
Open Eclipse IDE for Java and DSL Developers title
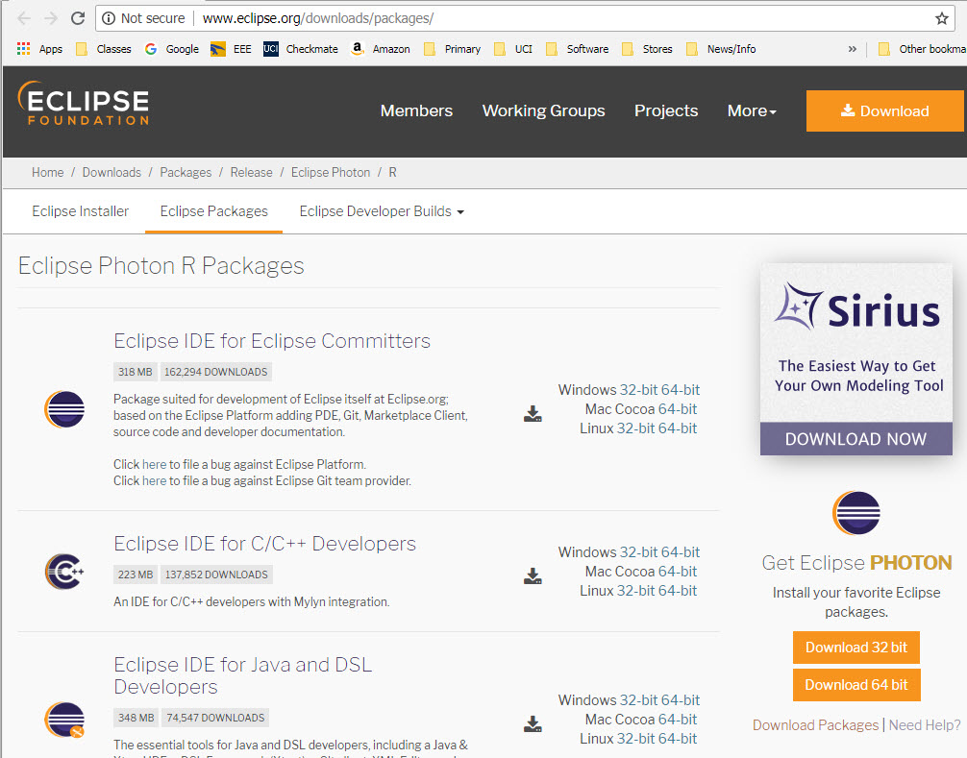pyautogui.click(x=243, y=675)
